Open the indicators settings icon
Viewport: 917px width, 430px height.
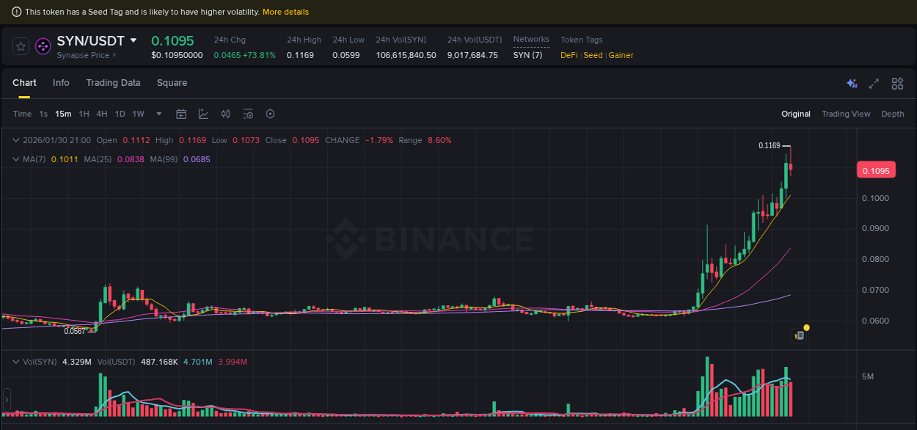point(248,114)
